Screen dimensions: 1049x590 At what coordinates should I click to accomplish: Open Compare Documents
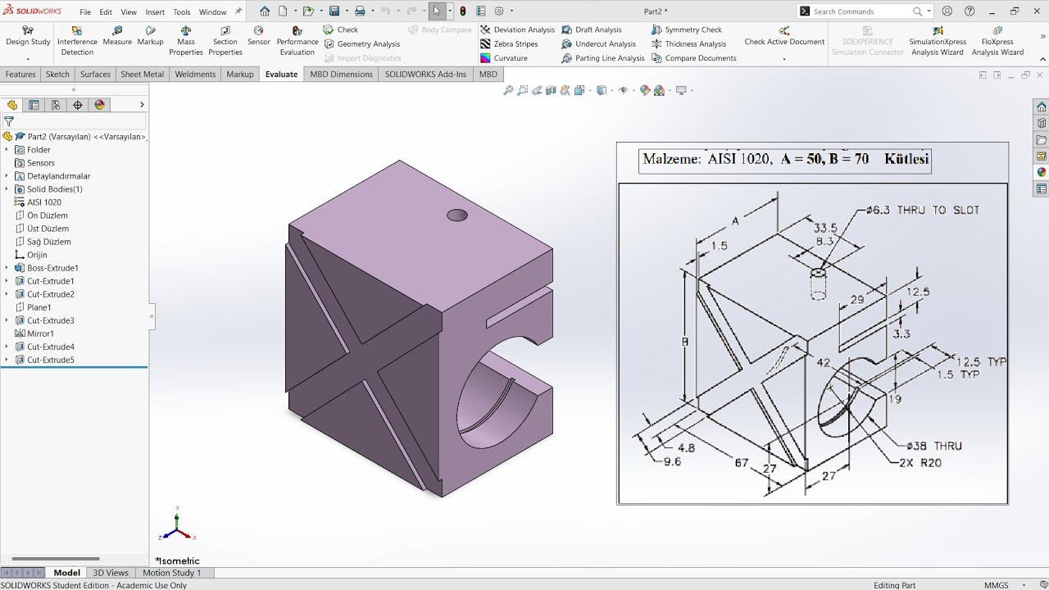(694, 58)
